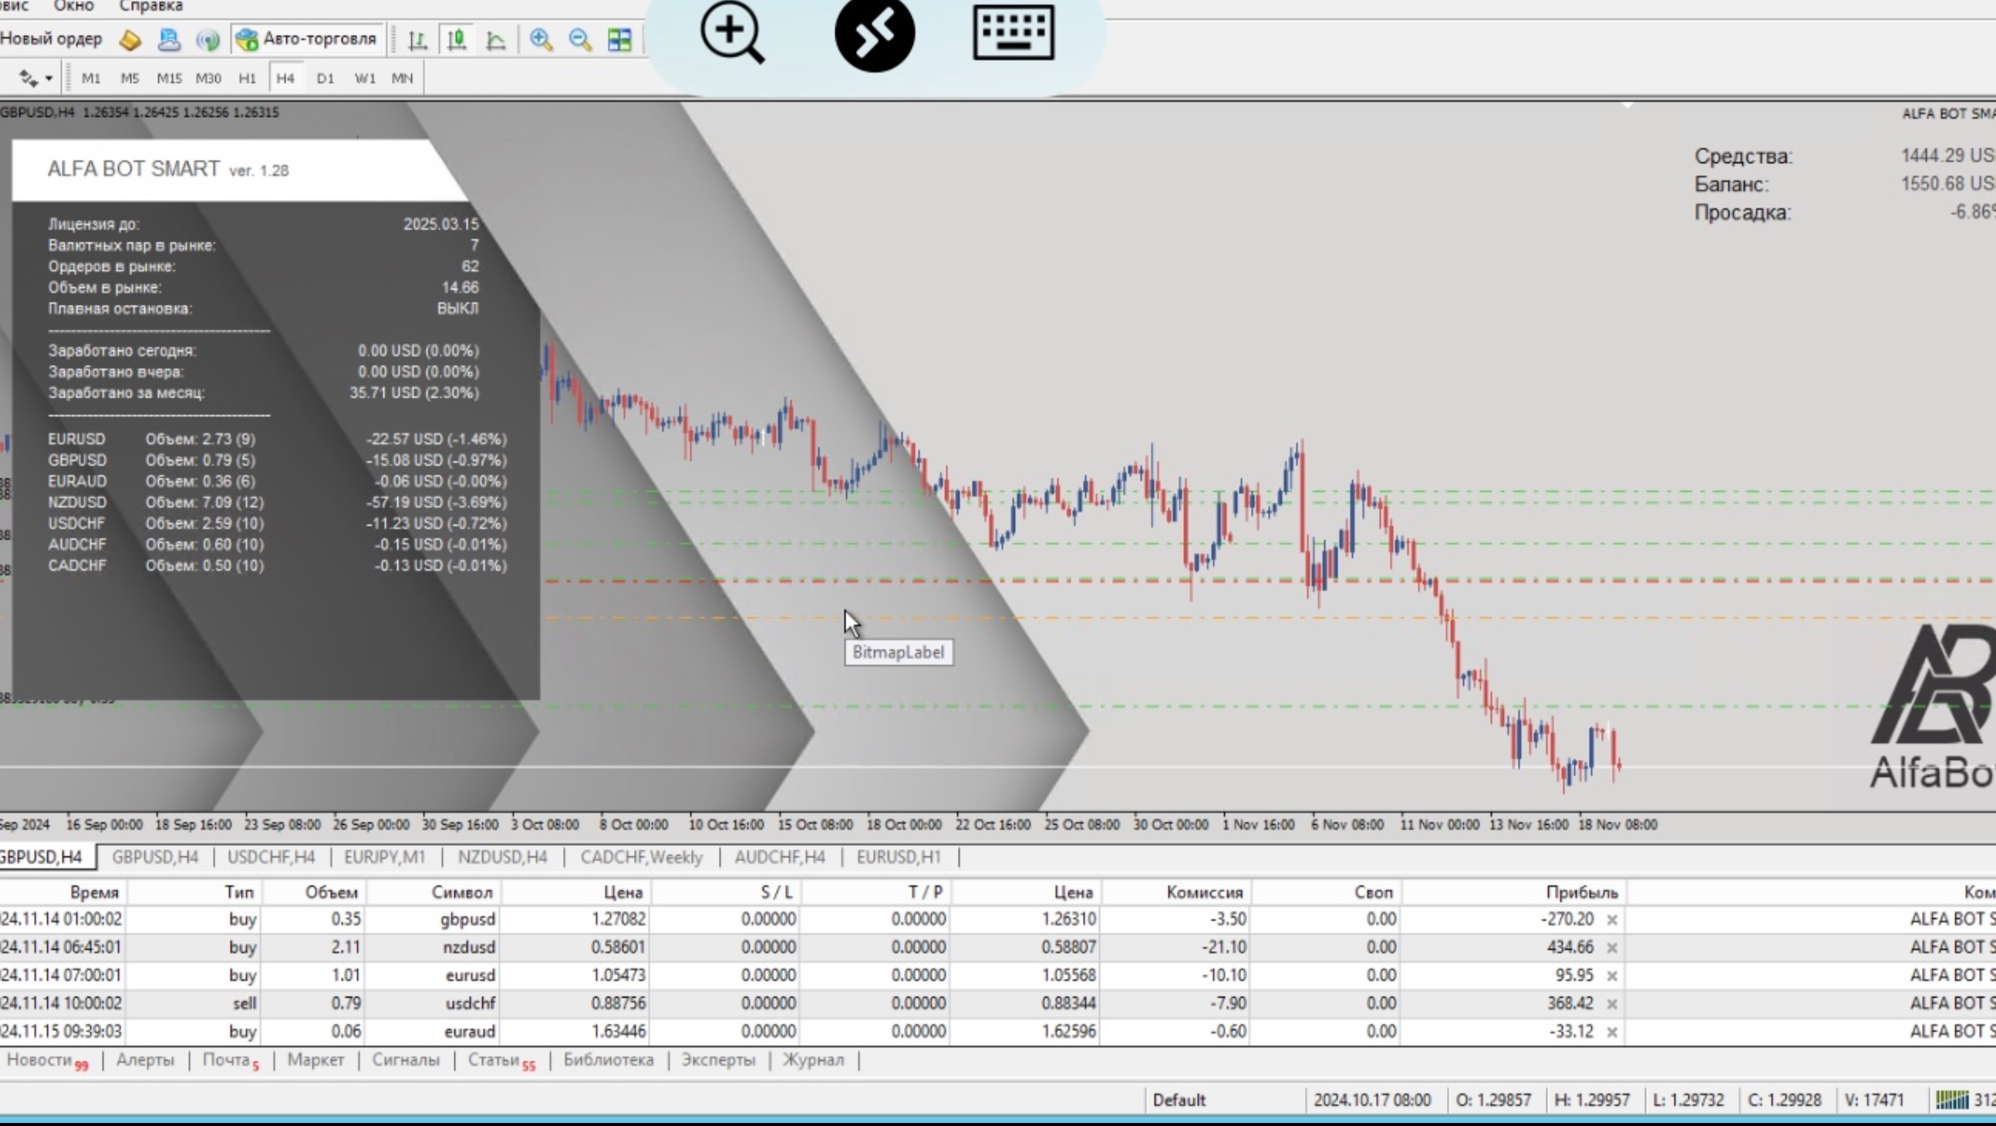Screen dimensions: 1996x1126
Task: Open the Справка menu
Action: [151, 6]
